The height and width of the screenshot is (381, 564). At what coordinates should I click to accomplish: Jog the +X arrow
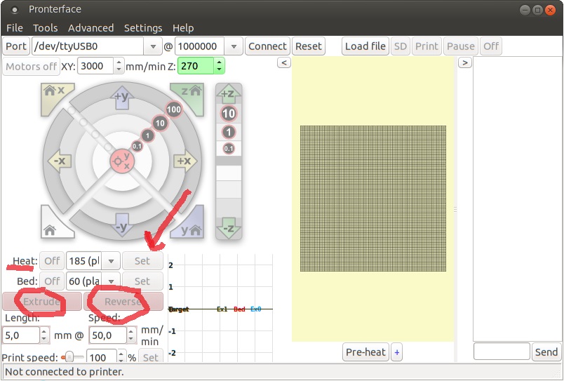(185, 161)
